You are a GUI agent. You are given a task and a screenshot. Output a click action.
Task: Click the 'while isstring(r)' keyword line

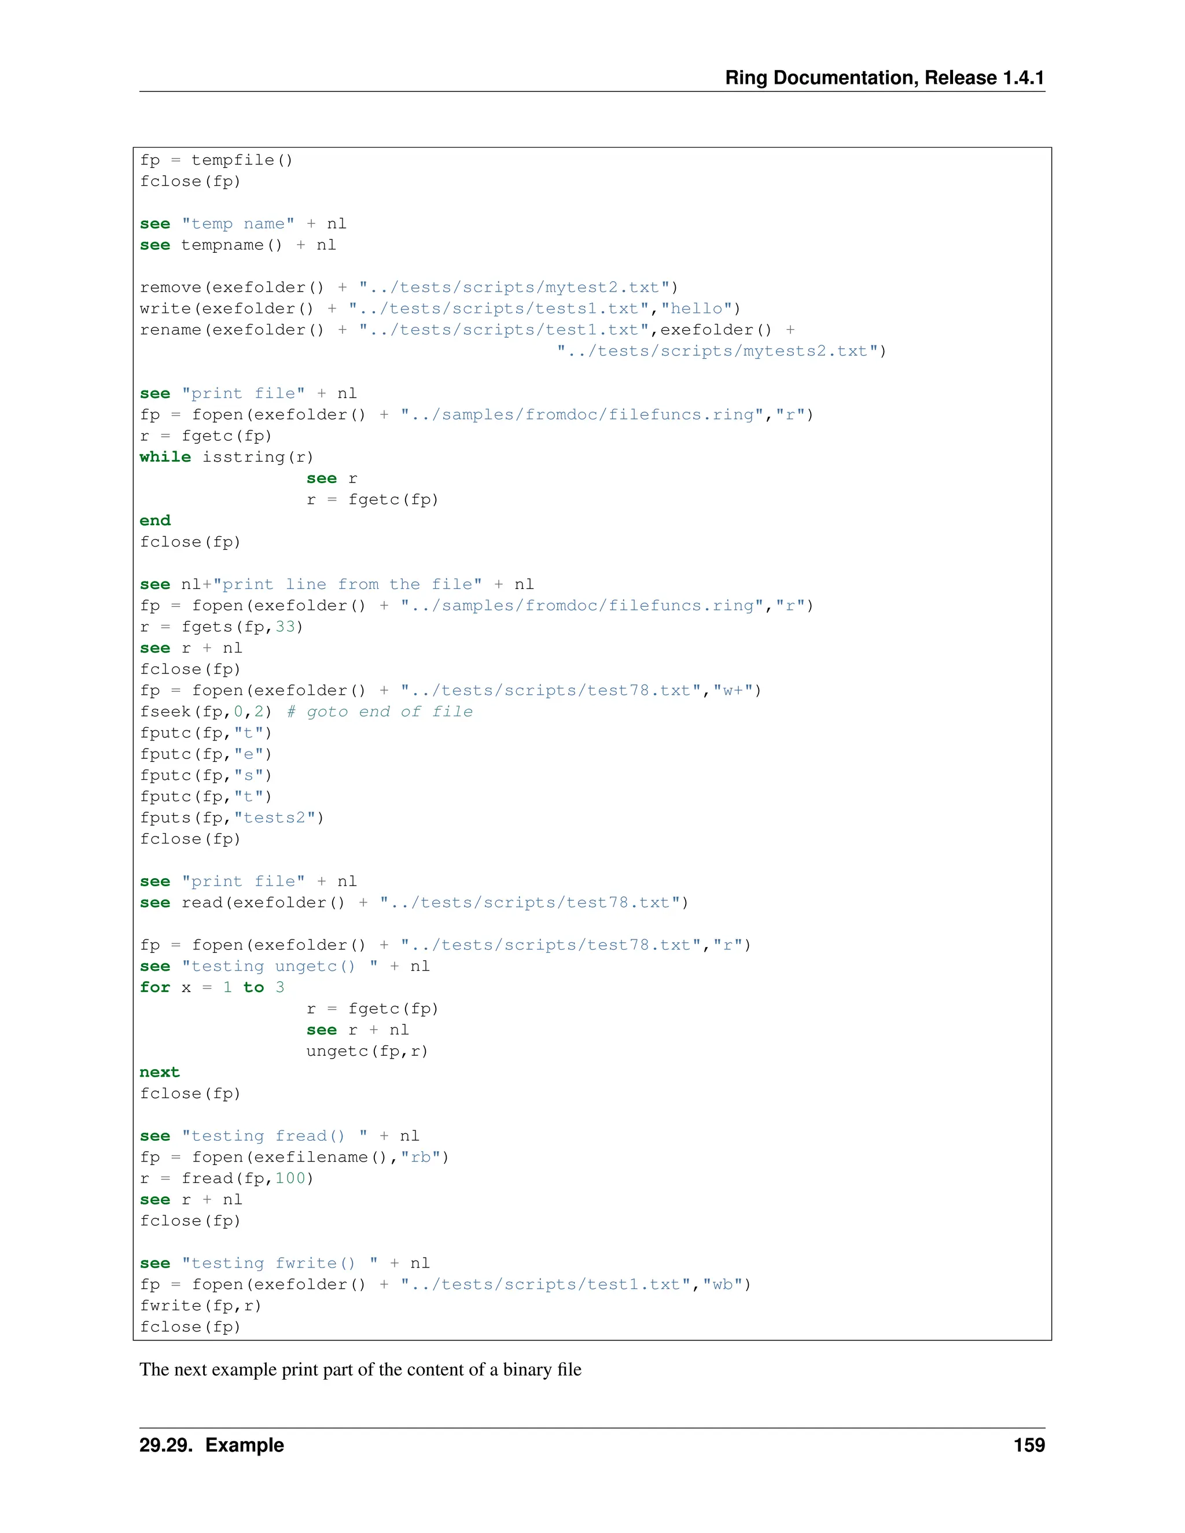click(x=226, y=457)
